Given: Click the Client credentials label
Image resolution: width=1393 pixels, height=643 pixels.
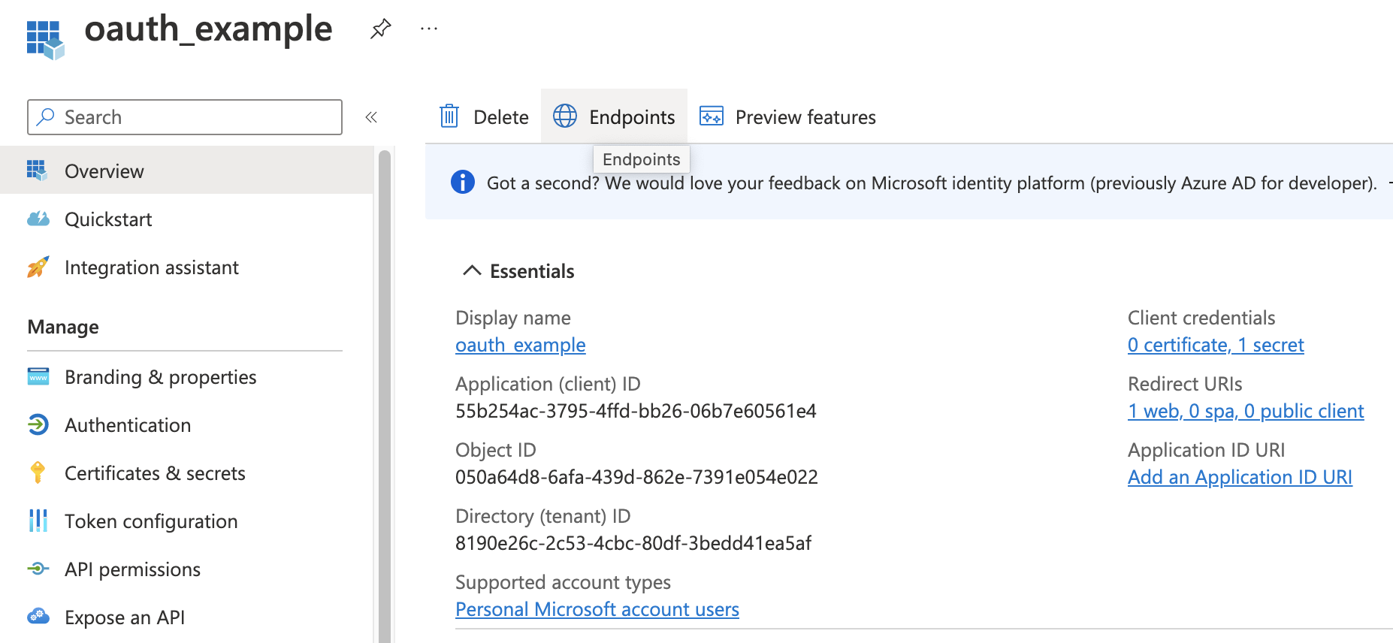Looking at the screenshot, I should 1201,318.
